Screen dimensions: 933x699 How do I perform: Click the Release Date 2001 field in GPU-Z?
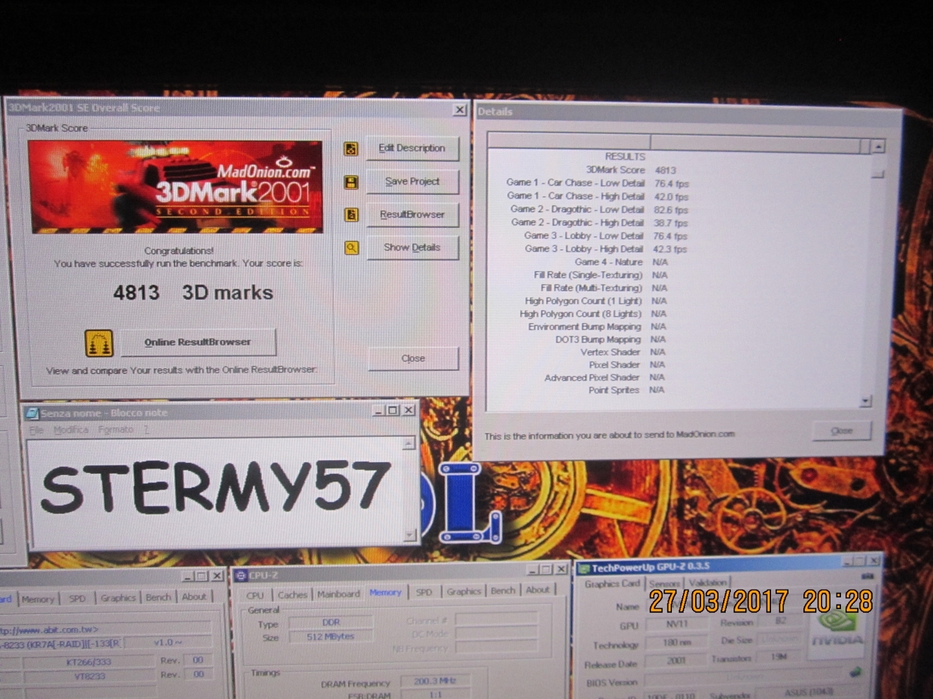677,661
